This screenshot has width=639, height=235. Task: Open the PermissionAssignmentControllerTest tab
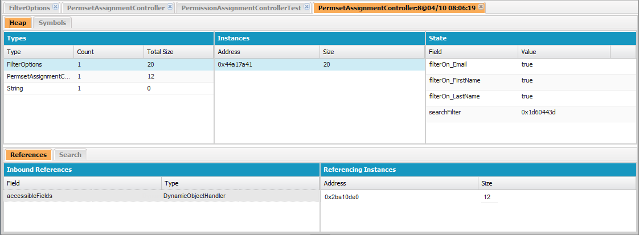241,8
